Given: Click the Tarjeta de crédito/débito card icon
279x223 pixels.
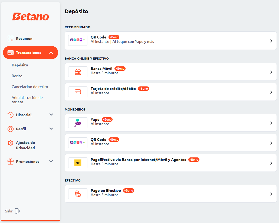Looking at the screenshot, I should tap(78, 92).
